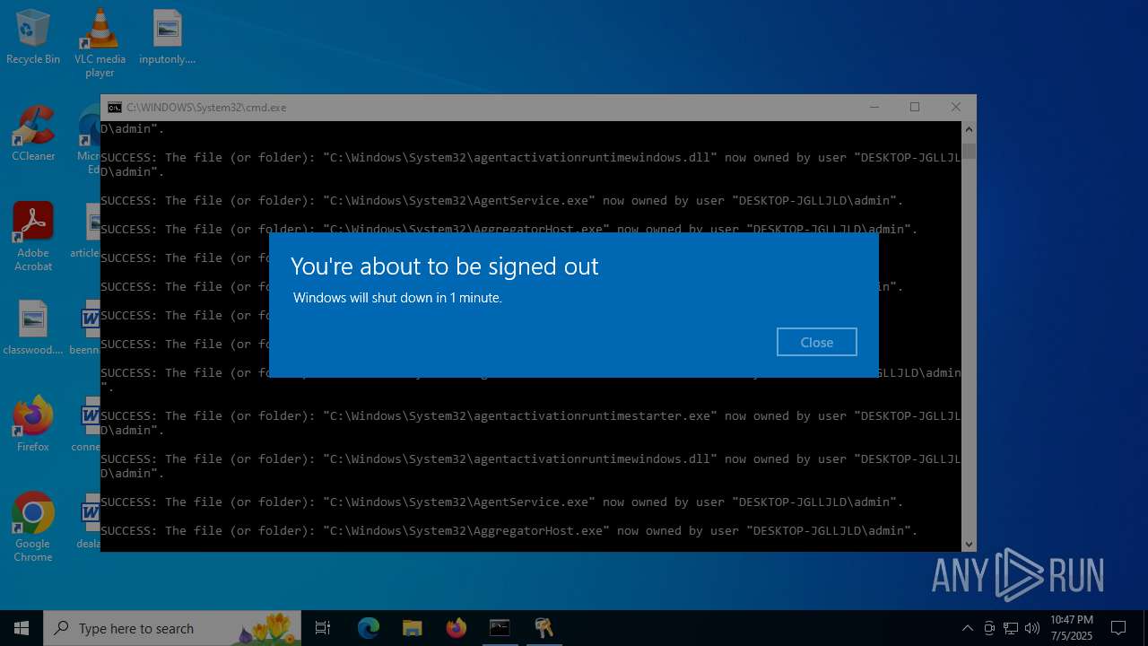Open Task View from the taskbar
Viewport: 1148px width, 646px height.
click(323, 628)
